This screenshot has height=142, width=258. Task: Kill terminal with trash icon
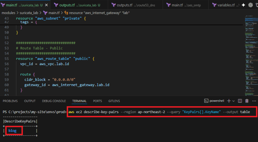(247, 101)
